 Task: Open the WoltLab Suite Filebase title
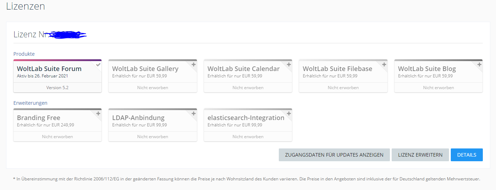click(x=337, y=69)
